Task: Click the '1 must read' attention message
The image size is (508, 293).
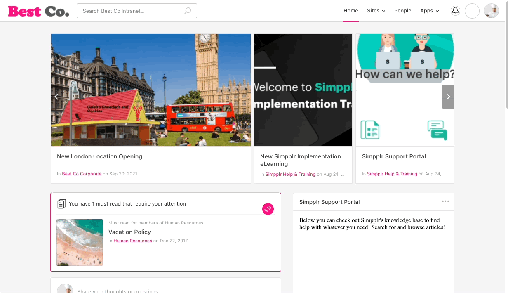Action: (127, 204)
